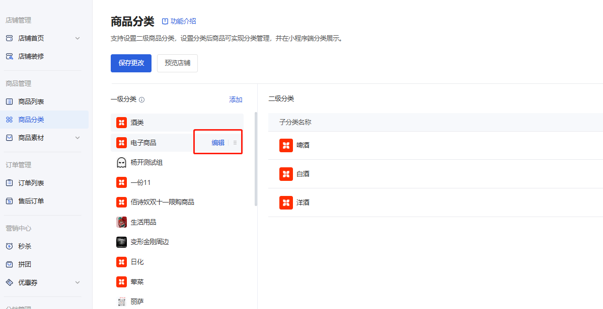Image resolution: width=603 pixels, height=309 pixels.
Task: Click the 啤酒 subcategory name
Action: click(x=303, y=146)
